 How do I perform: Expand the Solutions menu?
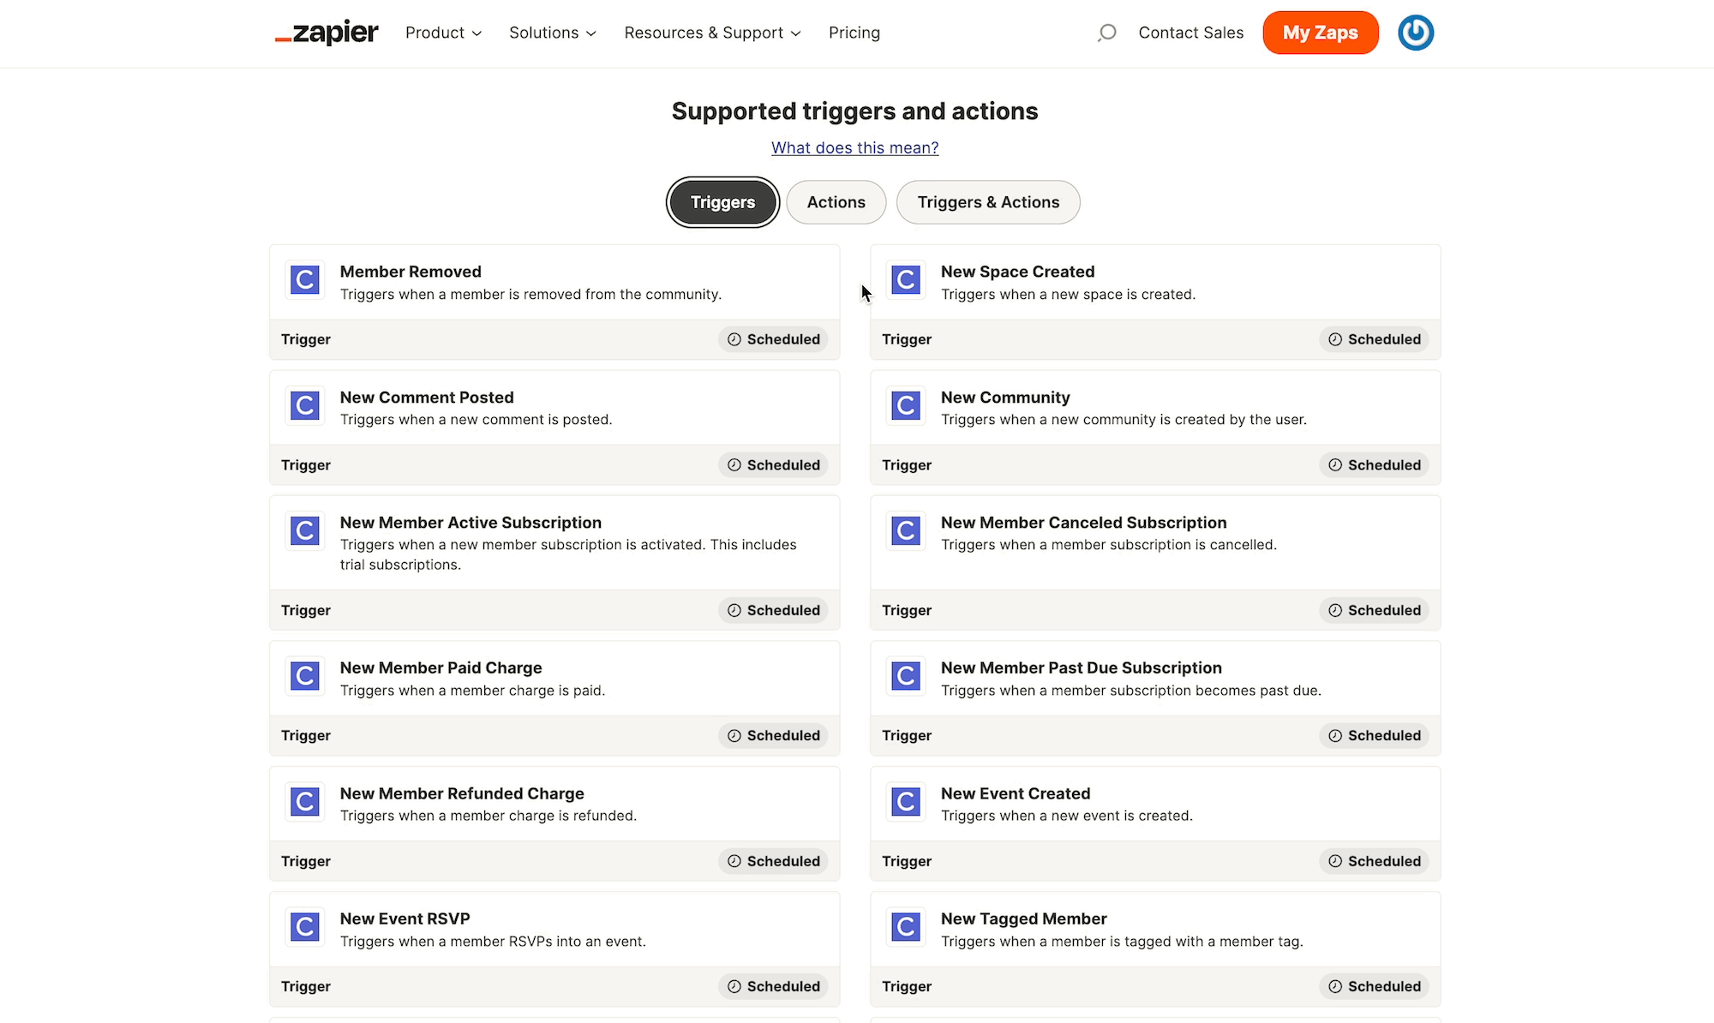(x=552, y=33)
